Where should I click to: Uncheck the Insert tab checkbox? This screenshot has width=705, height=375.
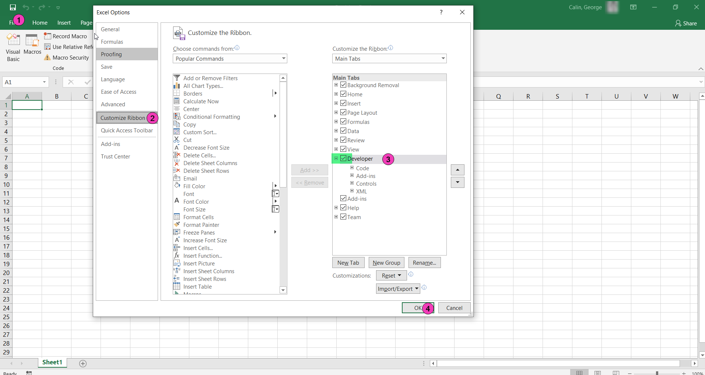click(x=343, y=103)
